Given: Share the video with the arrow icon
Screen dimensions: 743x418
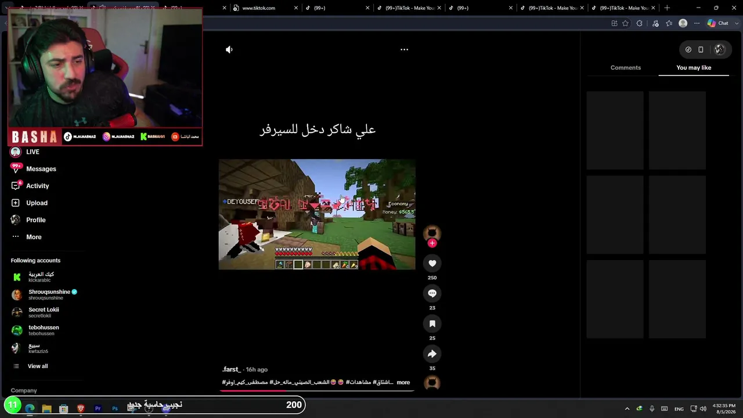Looking at the screenshot, I should pos(432,354).
